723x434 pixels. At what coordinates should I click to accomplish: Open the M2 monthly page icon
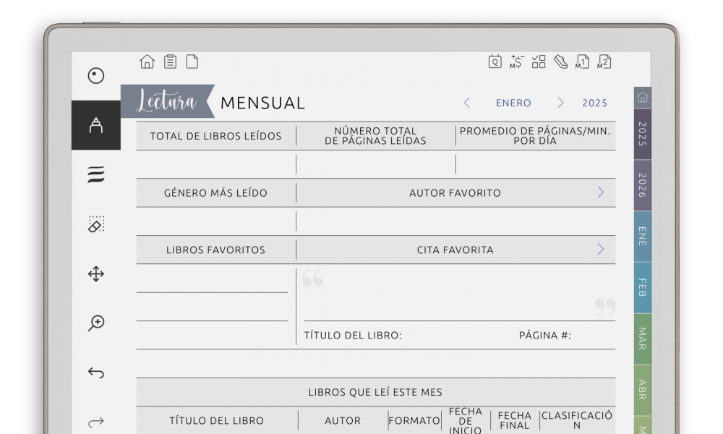point(604,61)
